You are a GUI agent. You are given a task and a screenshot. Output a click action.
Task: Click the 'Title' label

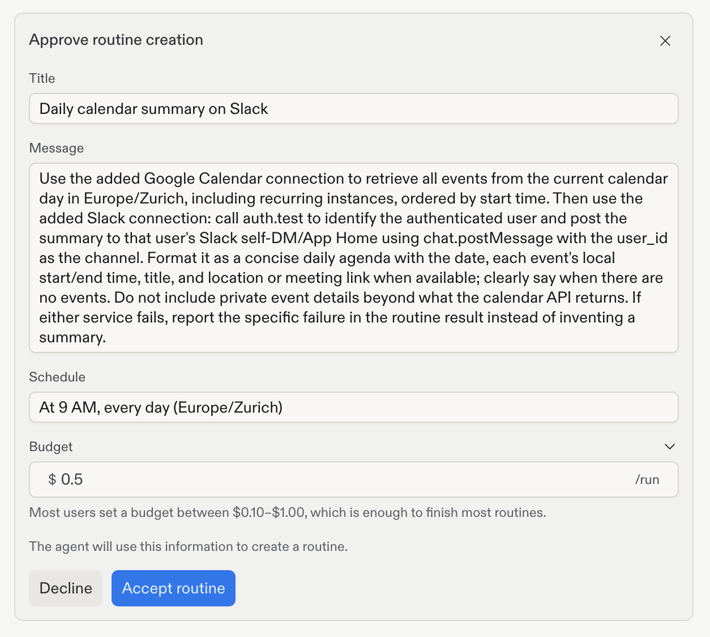point(42,78)
